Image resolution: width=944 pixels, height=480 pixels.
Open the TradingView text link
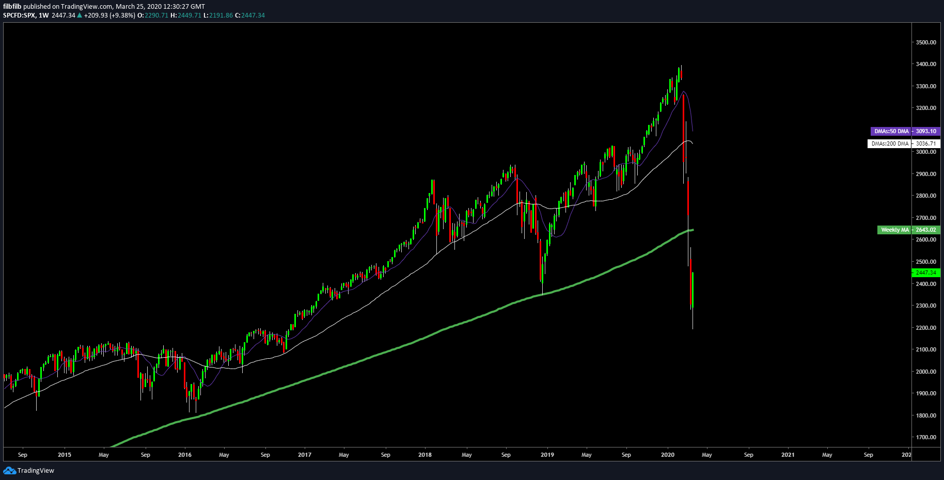36,471
